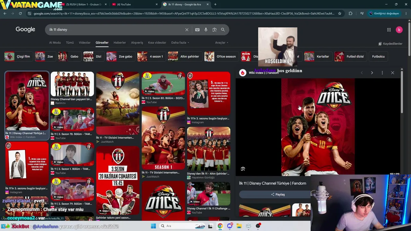Open the Google account avatar menu
The height and width of the screenshot is (231, 411).
399,30
